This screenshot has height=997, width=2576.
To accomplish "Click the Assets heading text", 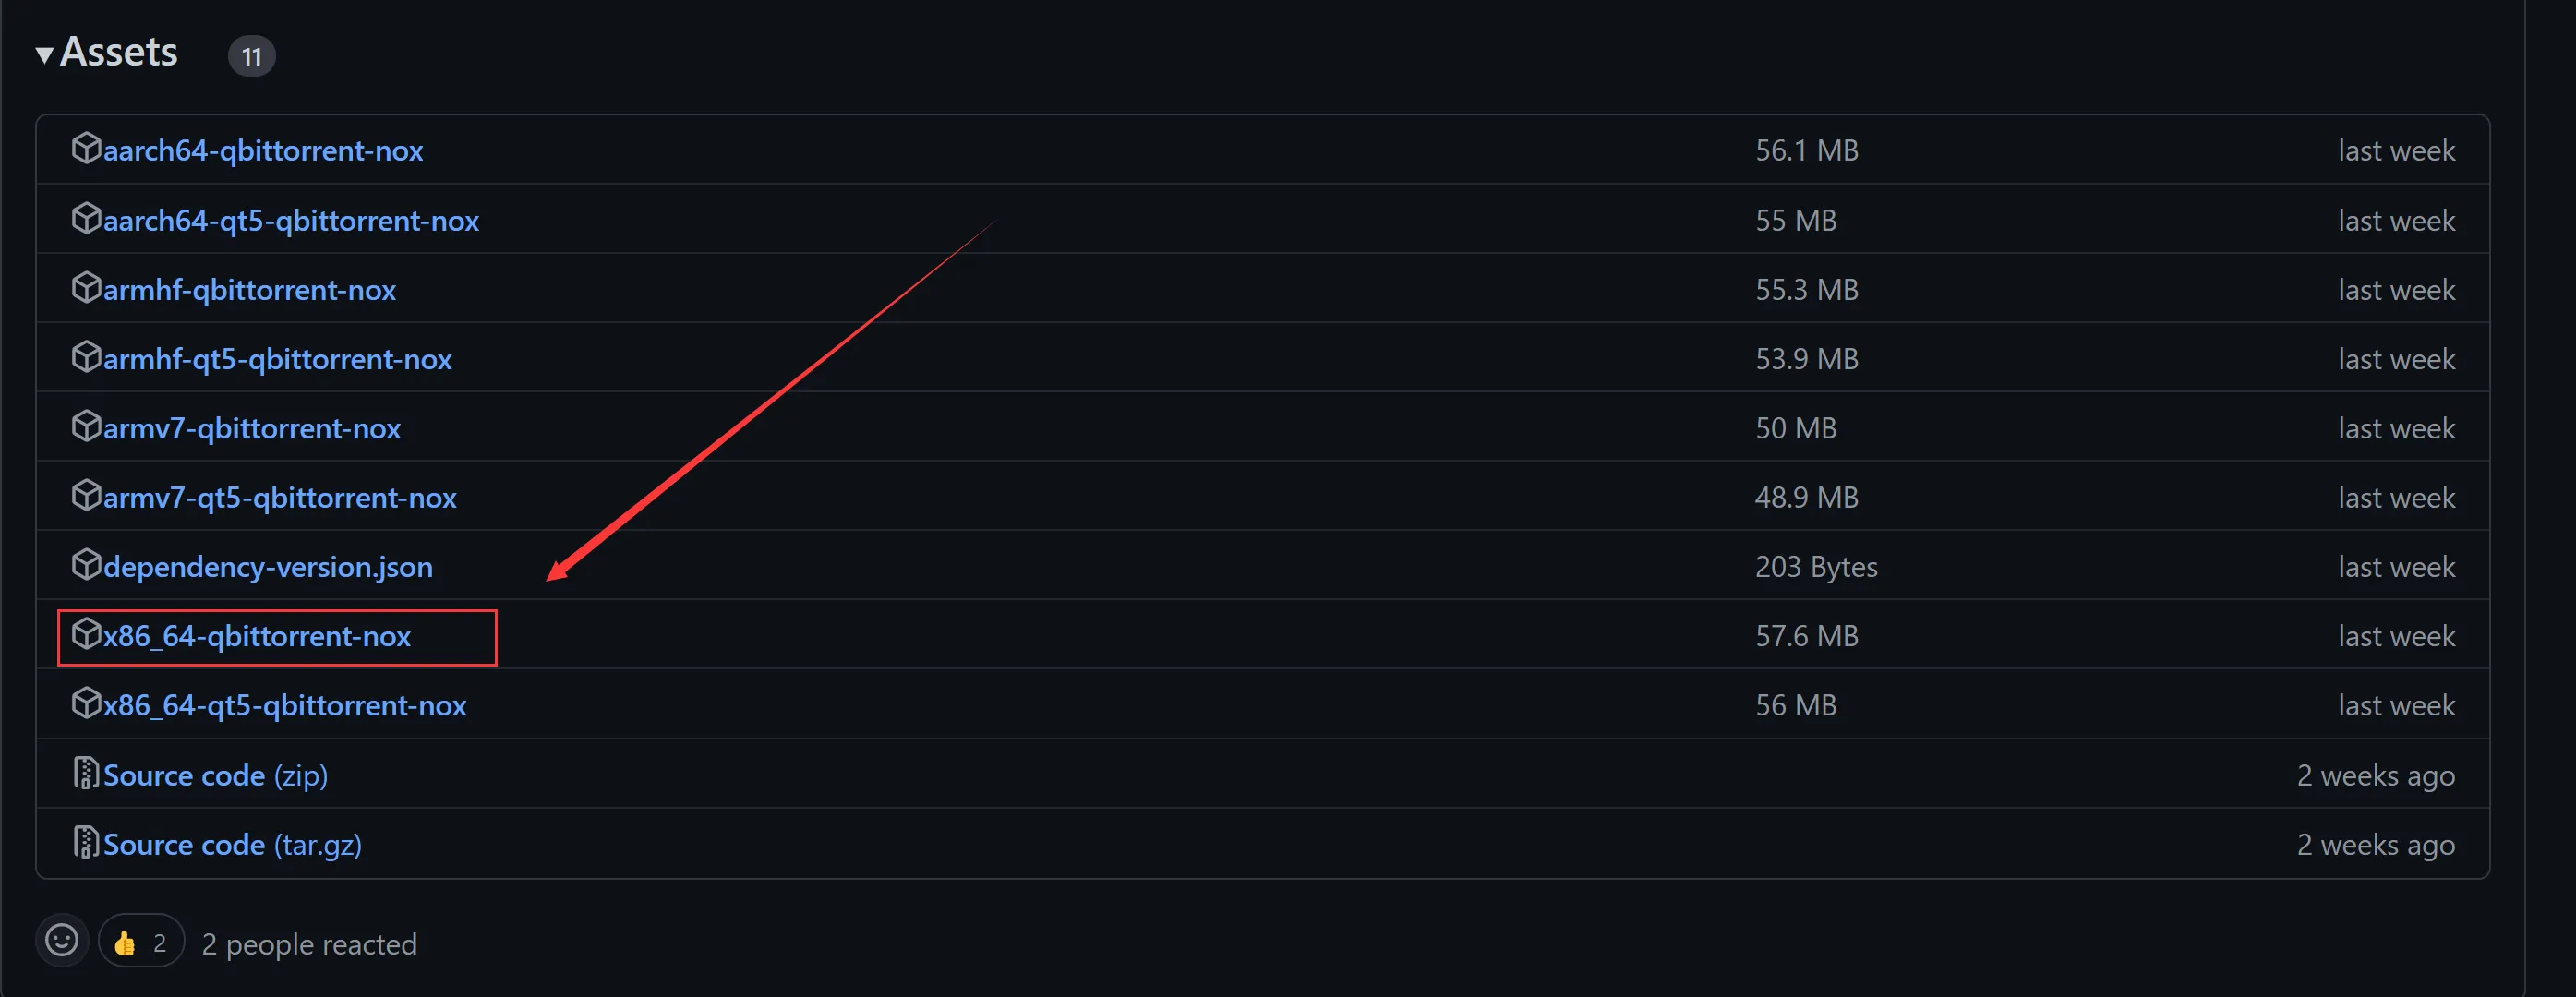I will click(119, 52).
